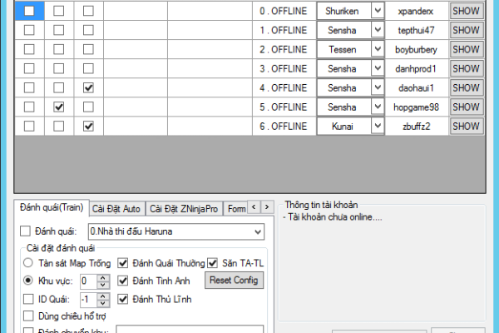
Task: Select Tàn sát Map Trống radio option
Action: tap(27, 263)
